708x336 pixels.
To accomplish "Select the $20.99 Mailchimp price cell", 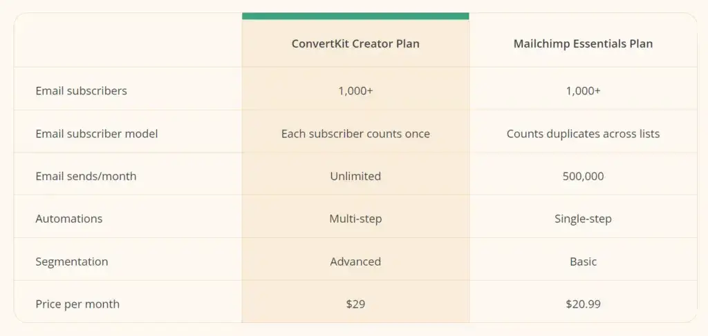I will 583,304.
